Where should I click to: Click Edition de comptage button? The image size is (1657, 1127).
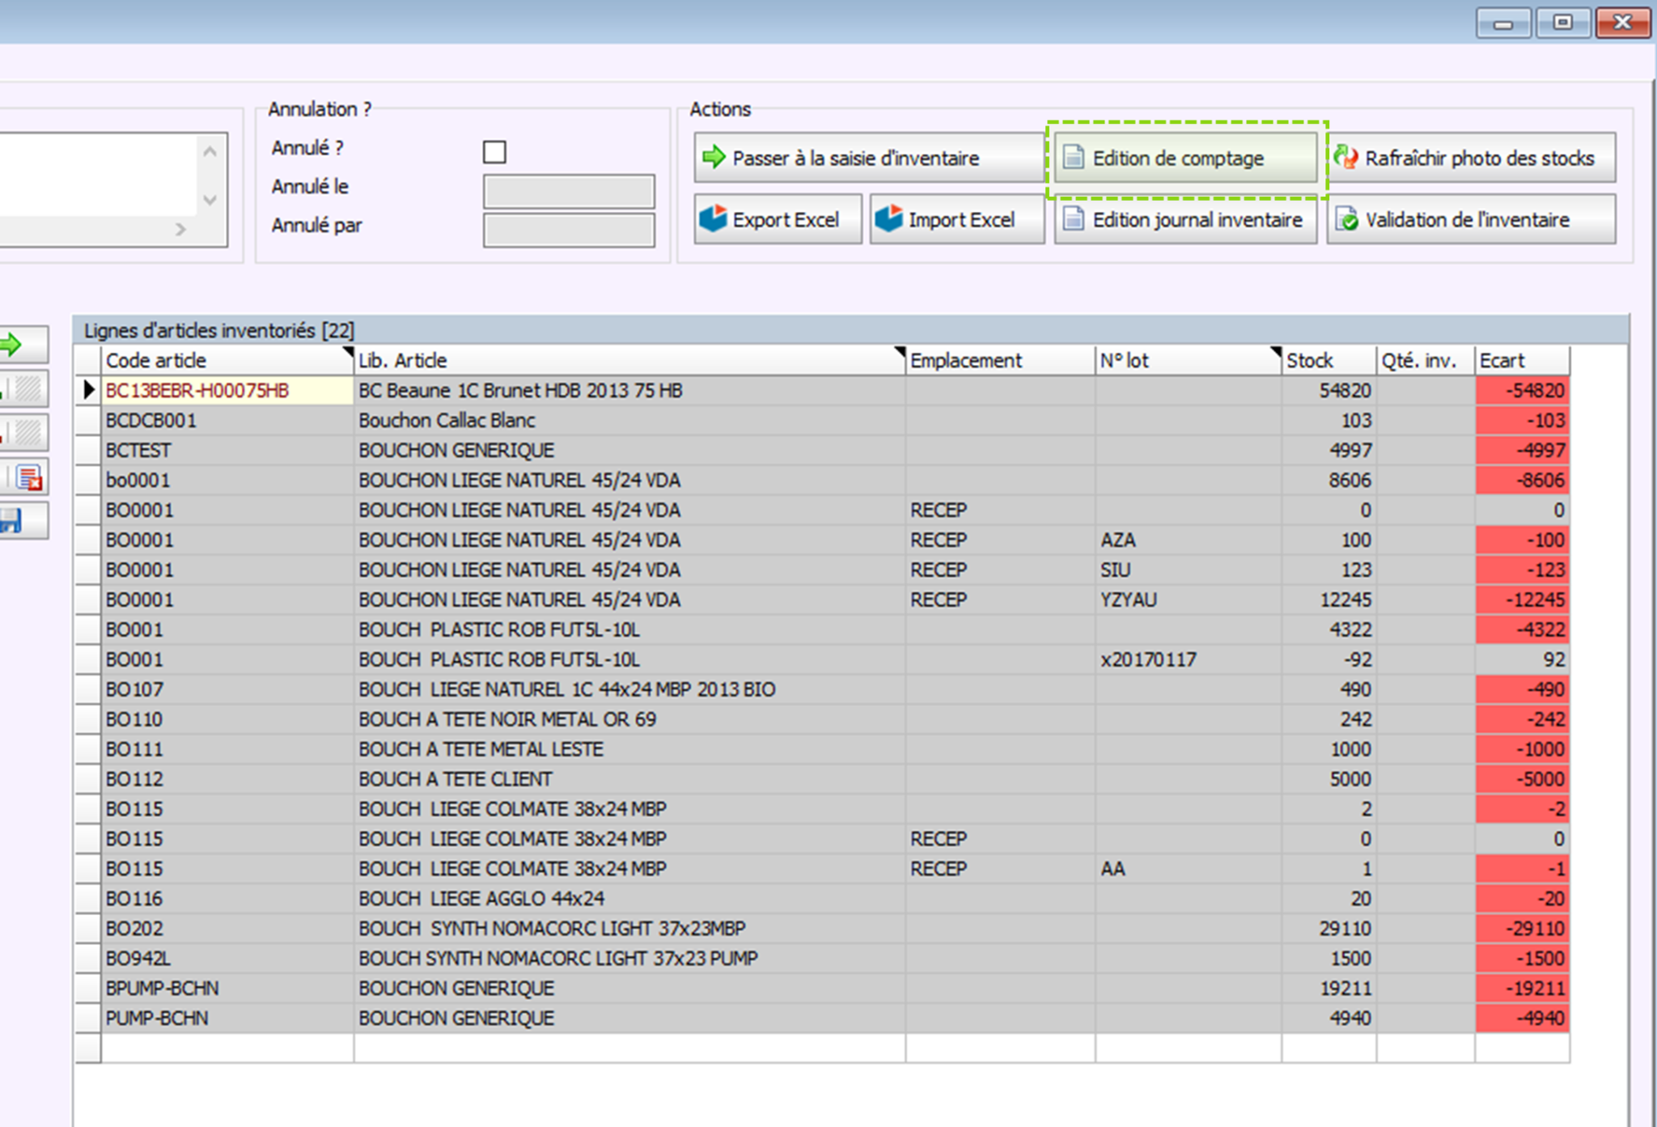coord(1185,159)
